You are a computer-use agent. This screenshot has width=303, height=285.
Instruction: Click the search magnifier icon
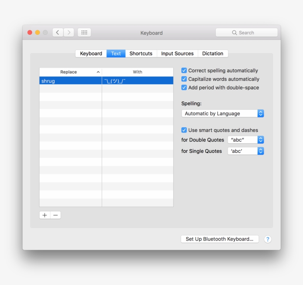point(235,33)
